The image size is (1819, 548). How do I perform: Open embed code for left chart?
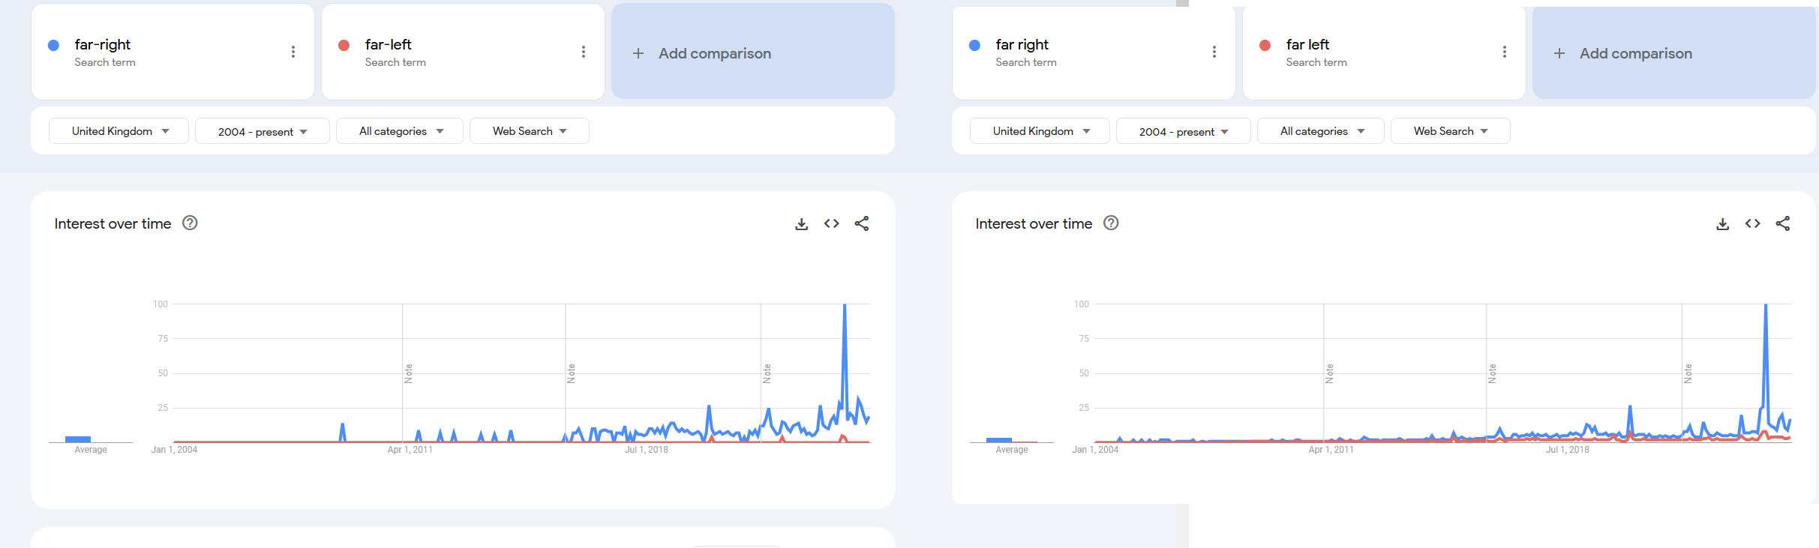coord(831,223)
